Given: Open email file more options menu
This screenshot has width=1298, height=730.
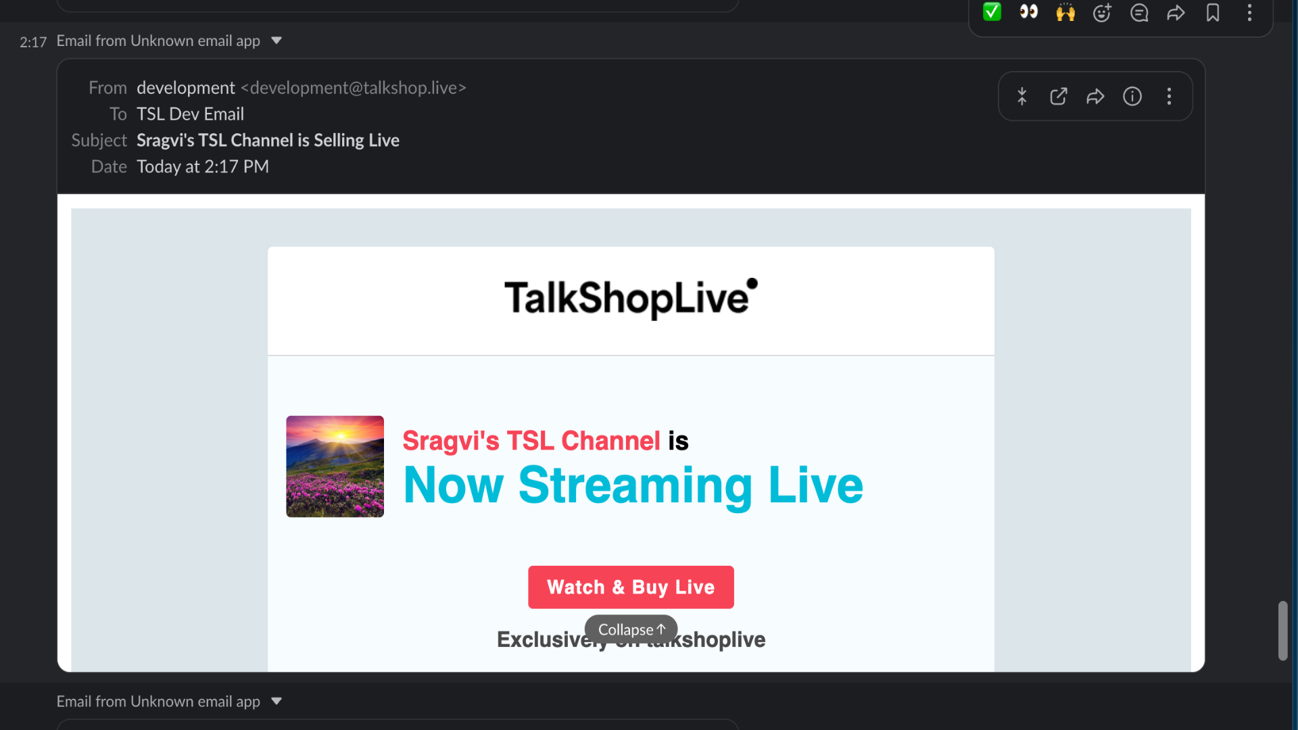Looking at the screenshot, I should coord(1169,96).
